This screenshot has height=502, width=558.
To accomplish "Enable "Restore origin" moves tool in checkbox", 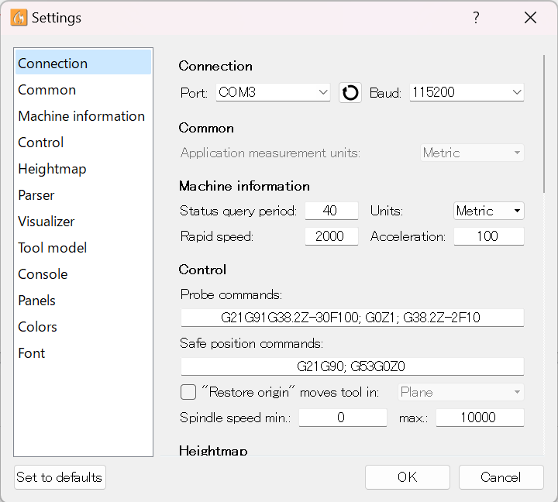I will 188,392.
